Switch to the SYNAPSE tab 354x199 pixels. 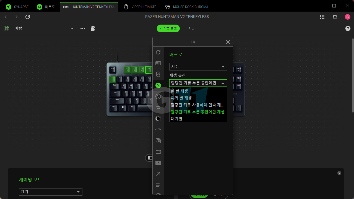pos(17,7)
